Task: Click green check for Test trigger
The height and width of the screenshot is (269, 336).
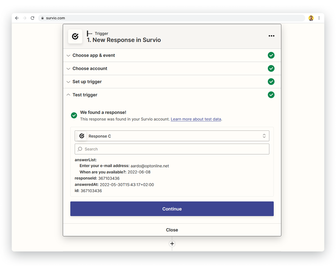Action: pyautogui.click(x=271, y=95)
